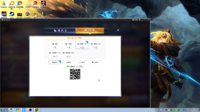Click the WeChat scan to pay 20元 label

(75, 66)
